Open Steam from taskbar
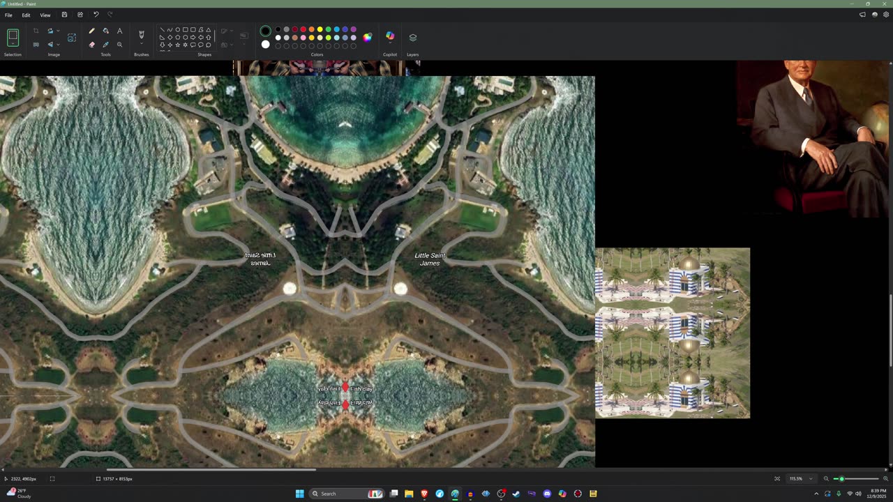This screenshot has height=502, width=893. coord(516,494)
